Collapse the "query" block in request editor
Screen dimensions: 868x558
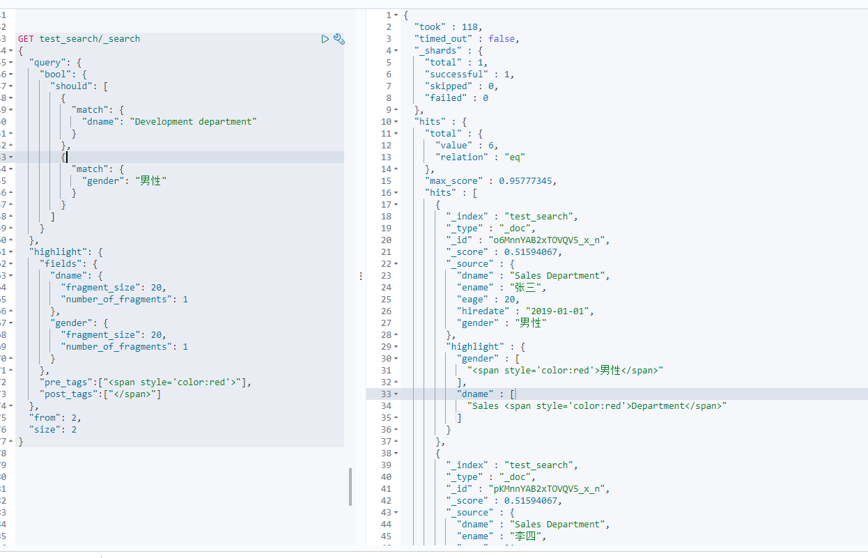pos(10,63)
